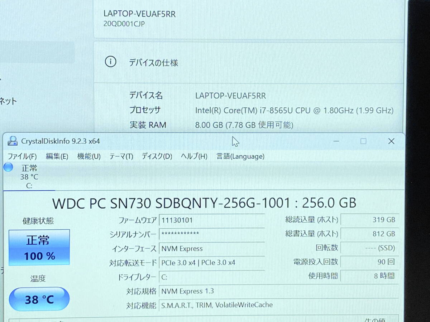The image size is (430, 322).
Task: Click the total host writes 812 GB value
Action: coord(369,234)
